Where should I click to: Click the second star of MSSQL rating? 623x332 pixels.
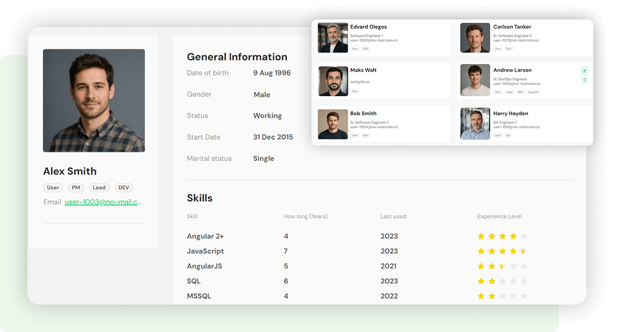491,296
